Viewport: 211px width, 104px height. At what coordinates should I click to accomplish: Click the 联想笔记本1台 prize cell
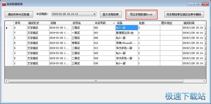click(127, 33)
